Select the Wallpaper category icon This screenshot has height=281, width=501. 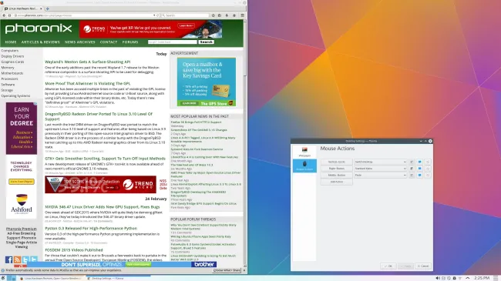(x=304, y=152)
